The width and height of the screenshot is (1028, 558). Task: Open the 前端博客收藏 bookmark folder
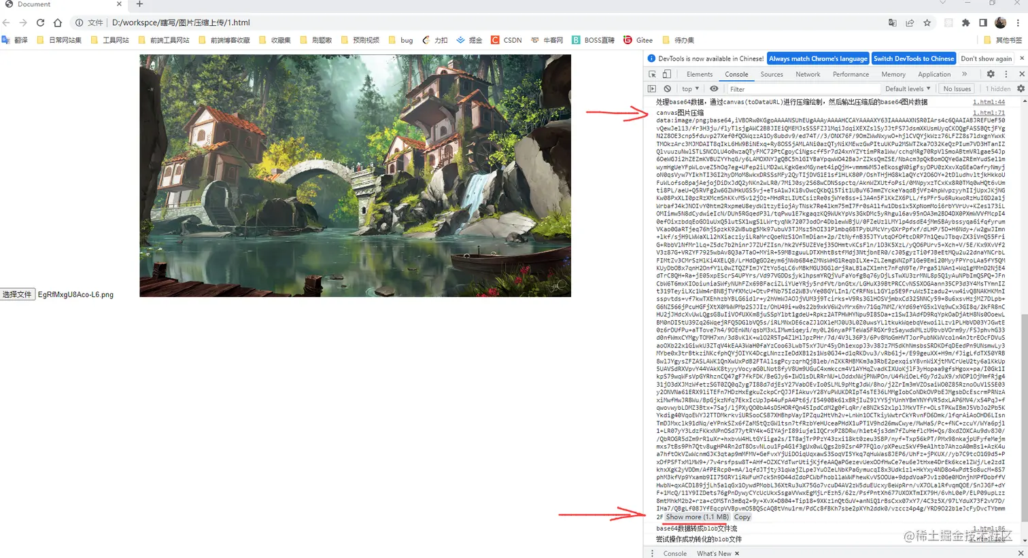click(224, 40)
